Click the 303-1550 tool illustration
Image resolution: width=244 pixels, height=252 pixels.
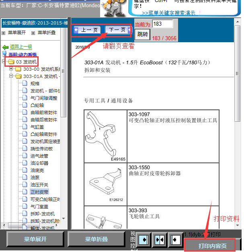coord(105,184)
